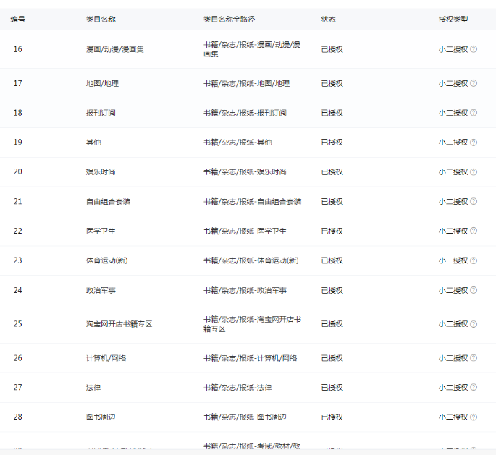The height and width of the screenshot is (455, 496).
Task: Show help icon info for 政治军事 row
Action: pyautogui.click(x=474, y=290)
